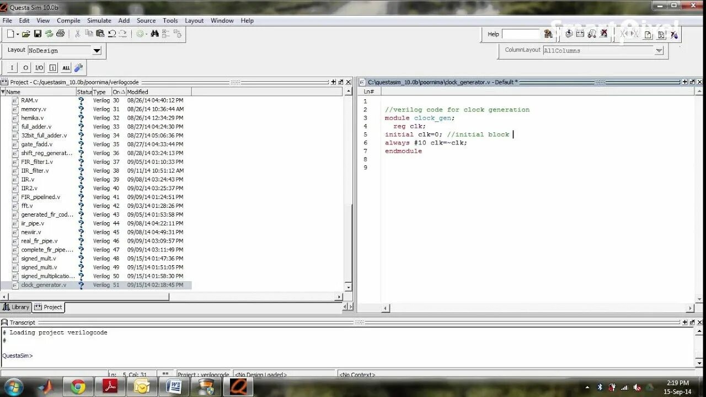Screen dimensions: 706x397
Task: Toggle the boxed 'i' internal filter button
Action: tap(52, 68)
